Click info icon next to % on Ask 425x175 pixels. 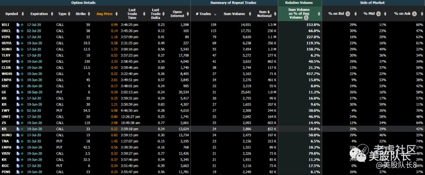click(x=414, y=14)
